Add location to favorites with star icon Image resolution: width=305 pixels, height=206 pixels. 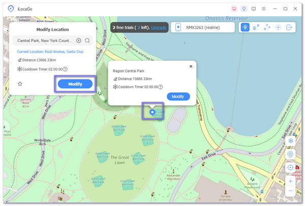(x=20, y=84)
